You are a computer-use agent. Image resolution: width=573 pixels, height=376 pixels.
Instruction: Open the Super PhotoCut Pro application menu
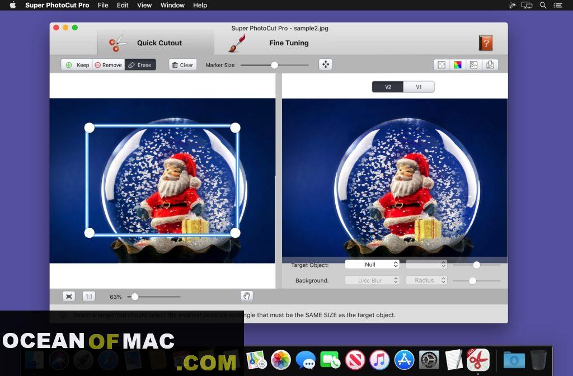click(x=57, y=5)
